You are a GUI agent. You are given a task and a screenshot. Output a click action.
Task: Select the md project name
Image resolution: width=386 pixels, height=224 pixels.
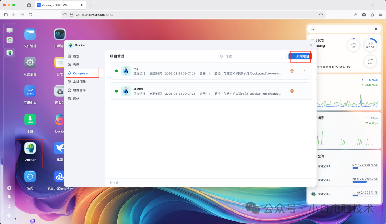click(136, 69)
